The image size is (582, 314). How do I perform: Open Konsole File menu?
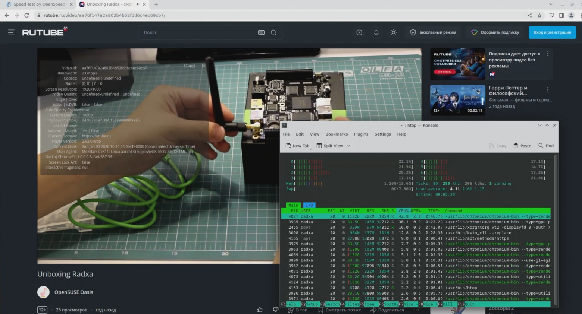[286, 134]
